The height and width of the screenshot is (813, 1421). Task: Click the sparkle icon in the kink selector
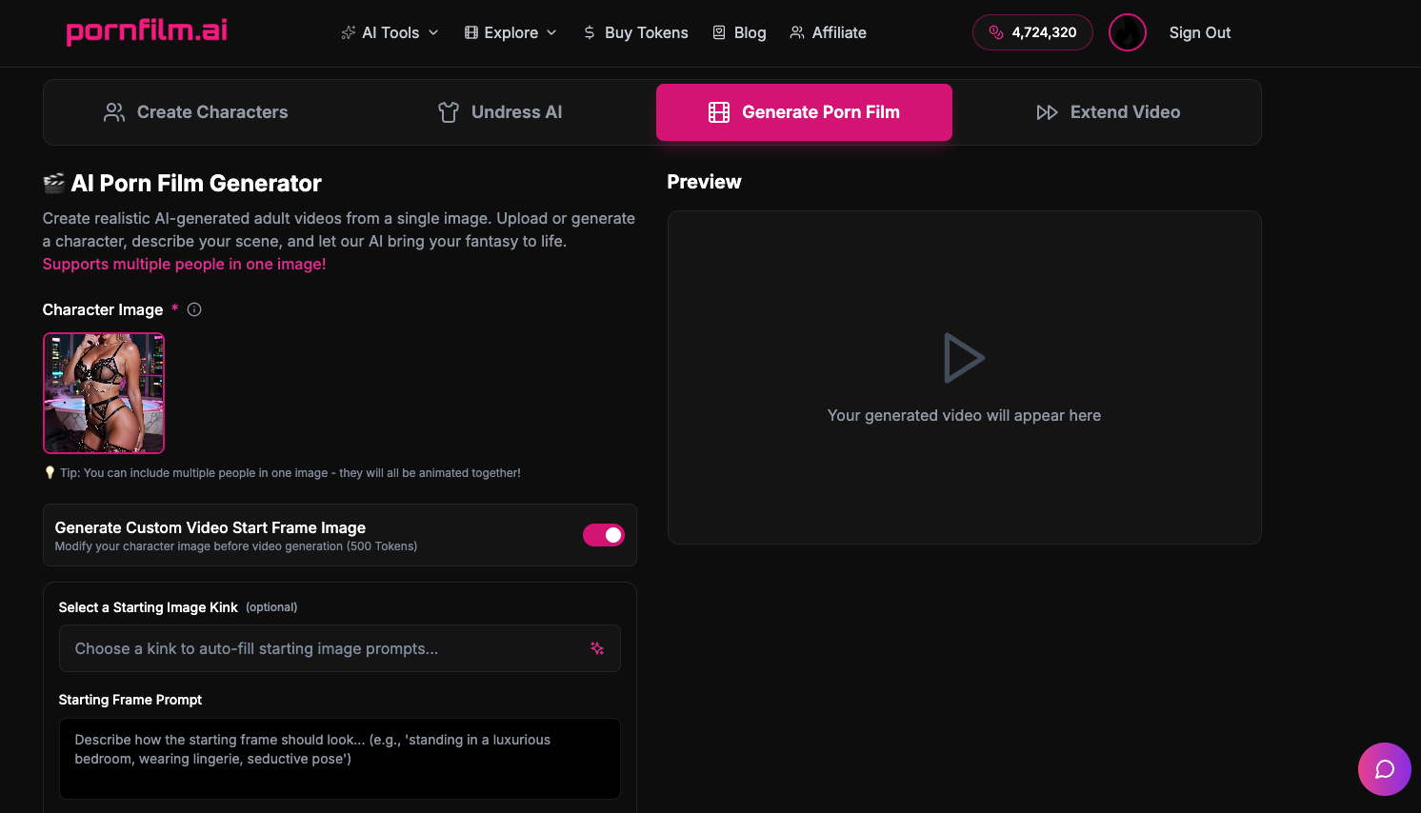597,648
